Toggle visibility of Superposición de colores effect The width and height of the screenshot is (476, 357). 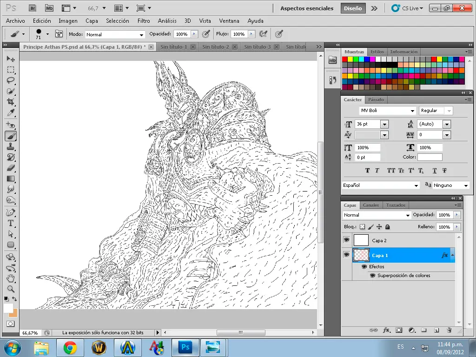click(x=373, y=276)
